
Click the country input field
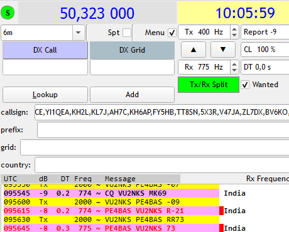coord(162,165)
